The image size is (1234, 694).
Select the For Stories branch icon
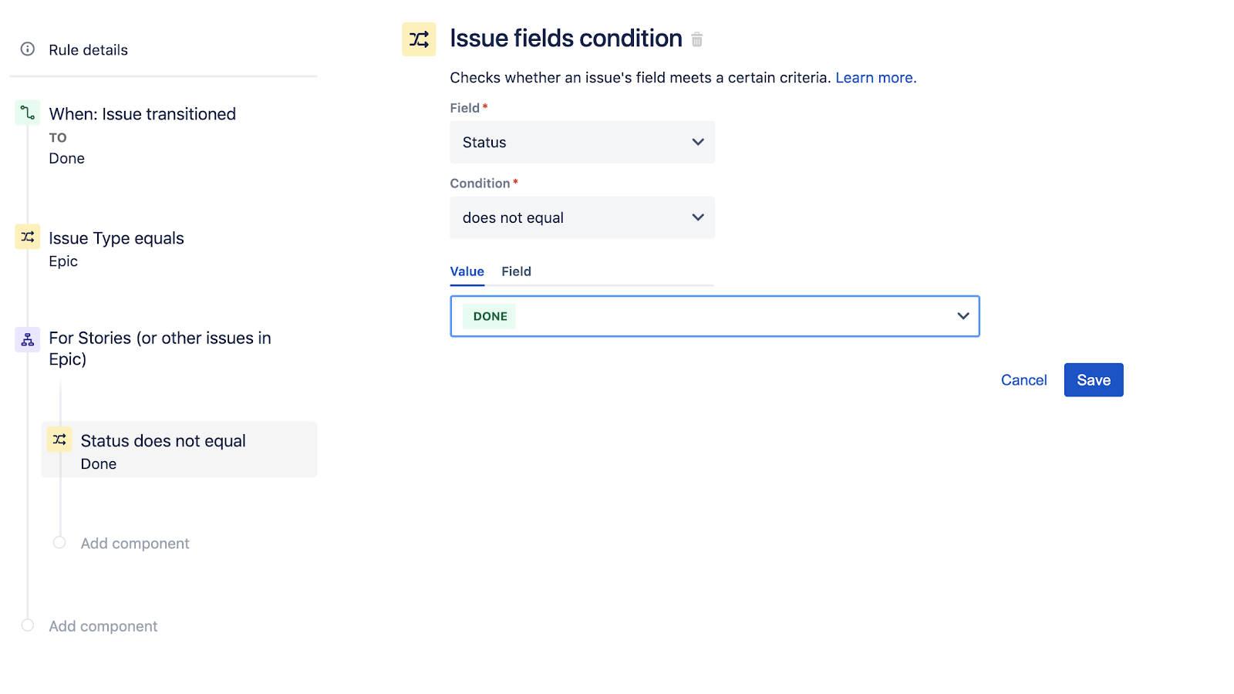[27, 339]
